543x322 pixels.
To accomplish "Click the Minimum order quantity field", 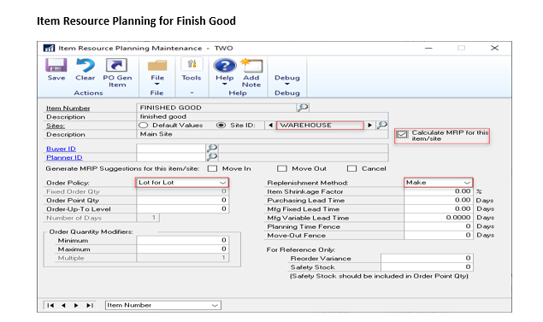I will (182, 240).
